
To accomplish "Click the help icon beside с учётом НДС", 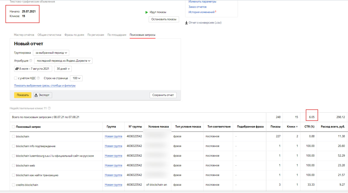I will (38, 78).
